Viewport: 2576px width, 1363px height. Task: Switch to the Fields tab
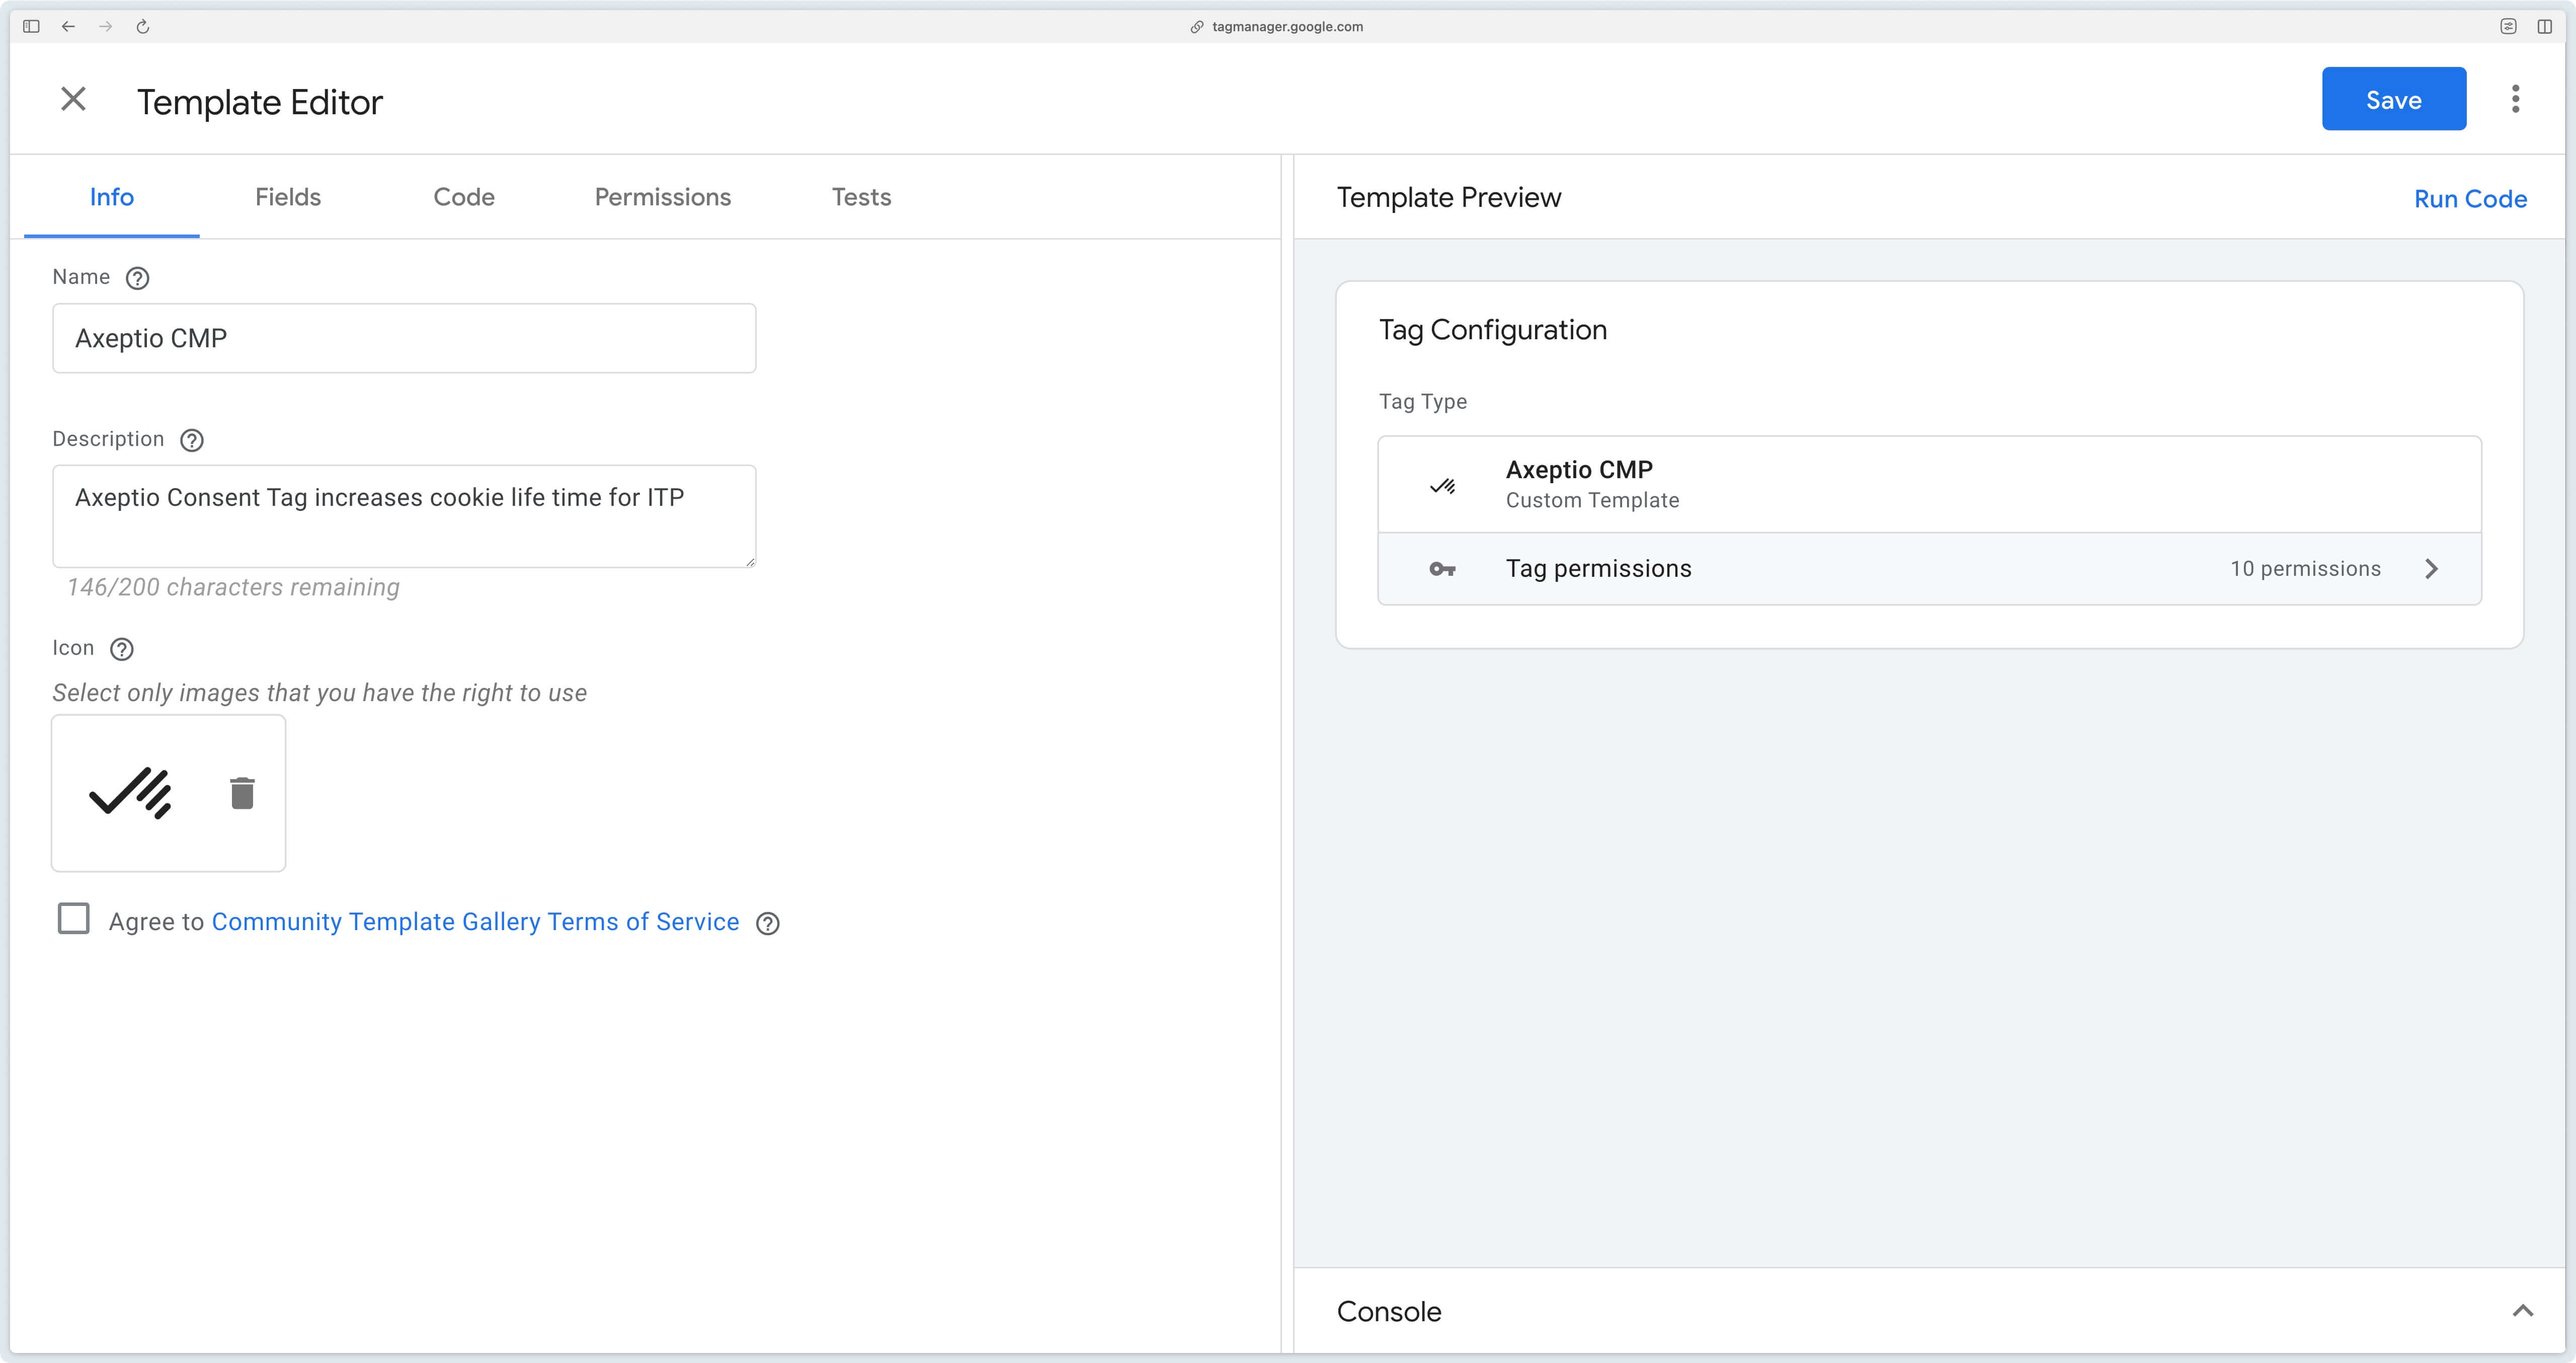pos(288,197)
